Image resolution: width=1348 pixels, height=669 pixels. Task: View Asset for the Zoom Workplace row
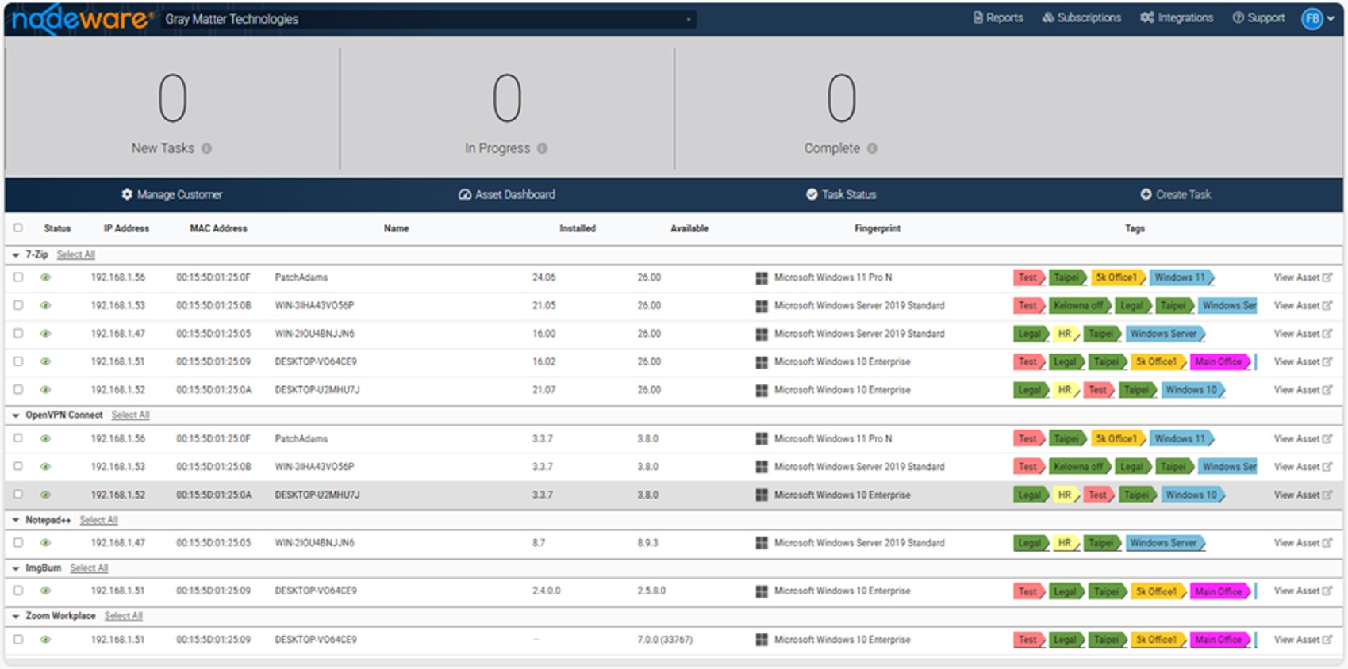[1303, 640]
